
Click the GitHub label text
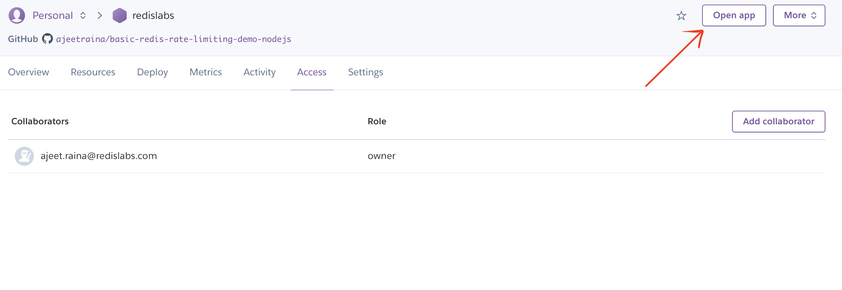coord(23,39)
